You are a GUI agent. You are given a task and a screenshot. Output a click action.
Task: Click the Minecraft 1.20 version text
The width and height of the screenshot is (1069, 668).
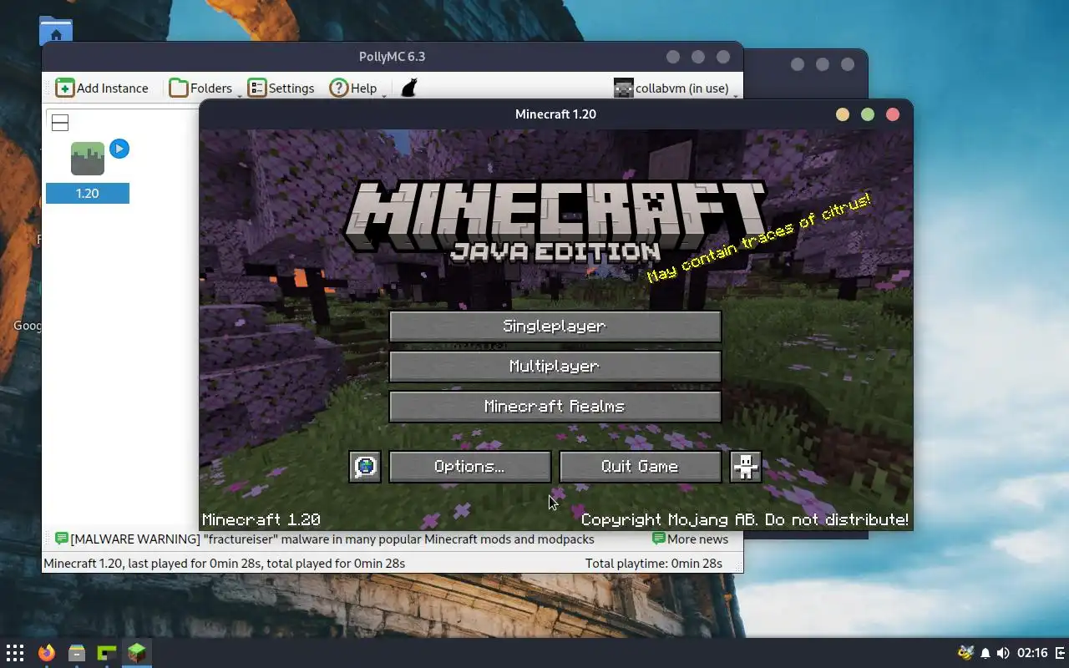click(261, 519)
